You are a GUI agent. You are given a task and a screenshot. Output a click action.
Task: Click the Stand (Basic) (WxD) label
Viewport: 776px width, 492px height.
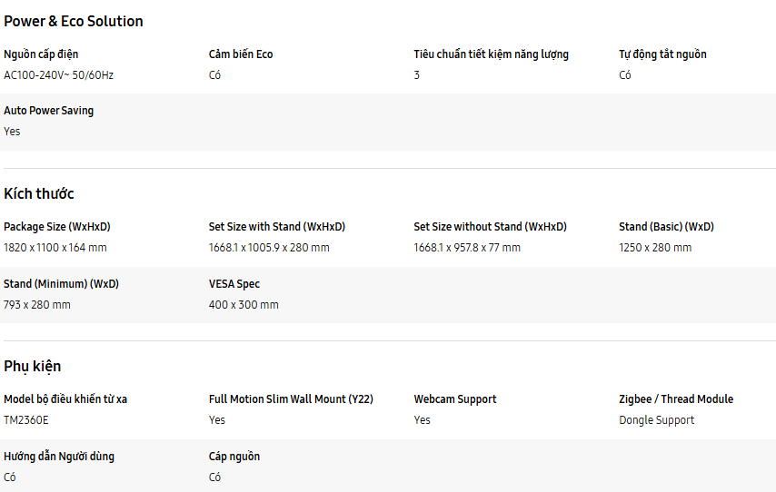tap(666, 227)
